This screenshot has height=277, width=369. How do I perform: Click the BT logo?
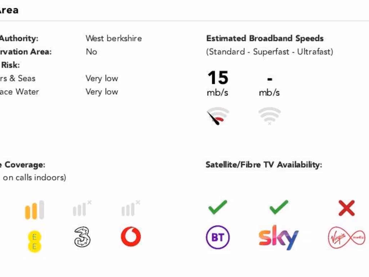pyautogui.click(x=218, y=237)
